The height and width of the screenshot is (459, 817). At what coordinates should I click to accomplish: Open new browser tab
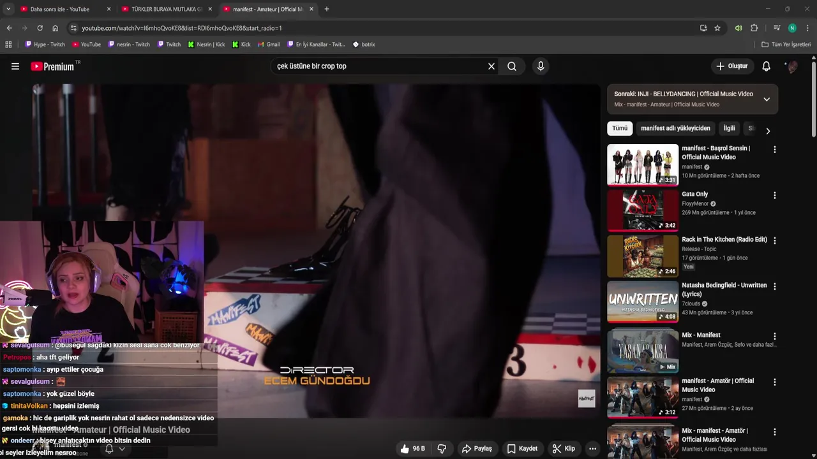[x=327, y=9]
